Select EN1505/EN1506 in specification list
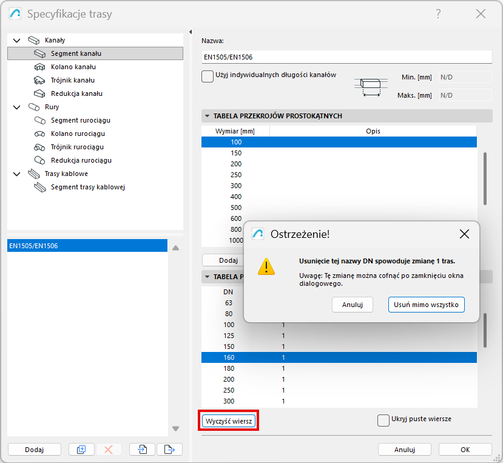Image resolution: width=503 pixels, height=463 pixels. (87, 246)
